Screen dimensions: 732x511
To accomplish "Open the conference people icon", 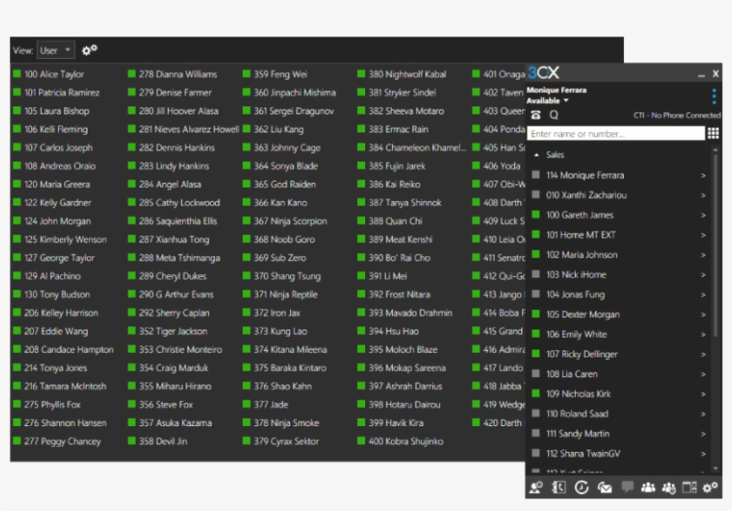I will tap(648, 488).
